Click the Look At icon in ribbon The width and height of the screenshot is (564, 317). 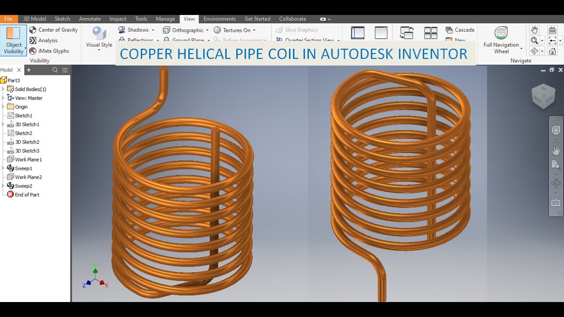(553, 30)
